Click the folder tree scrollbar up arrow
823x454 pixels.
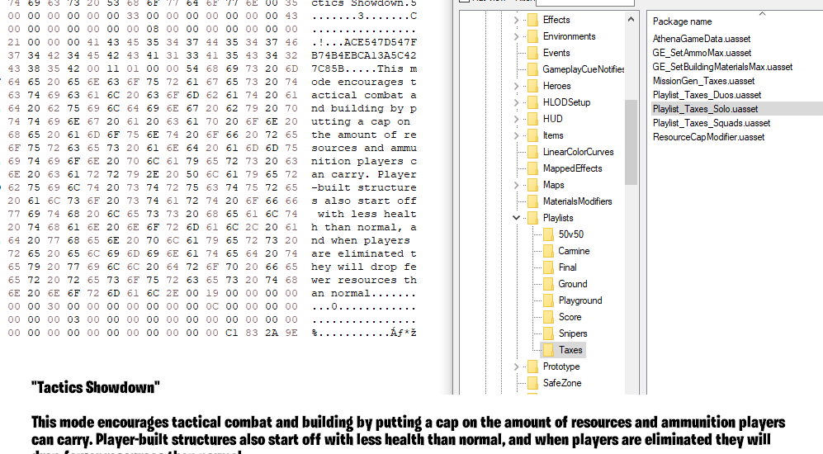[x=631, y=20]
